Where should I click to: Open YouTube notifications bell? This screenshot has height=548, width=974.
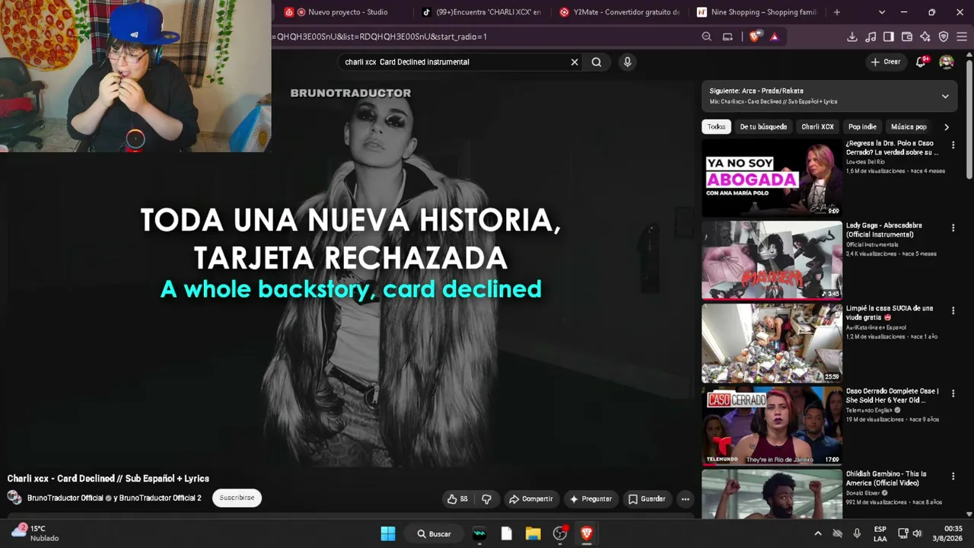(921, 62)
